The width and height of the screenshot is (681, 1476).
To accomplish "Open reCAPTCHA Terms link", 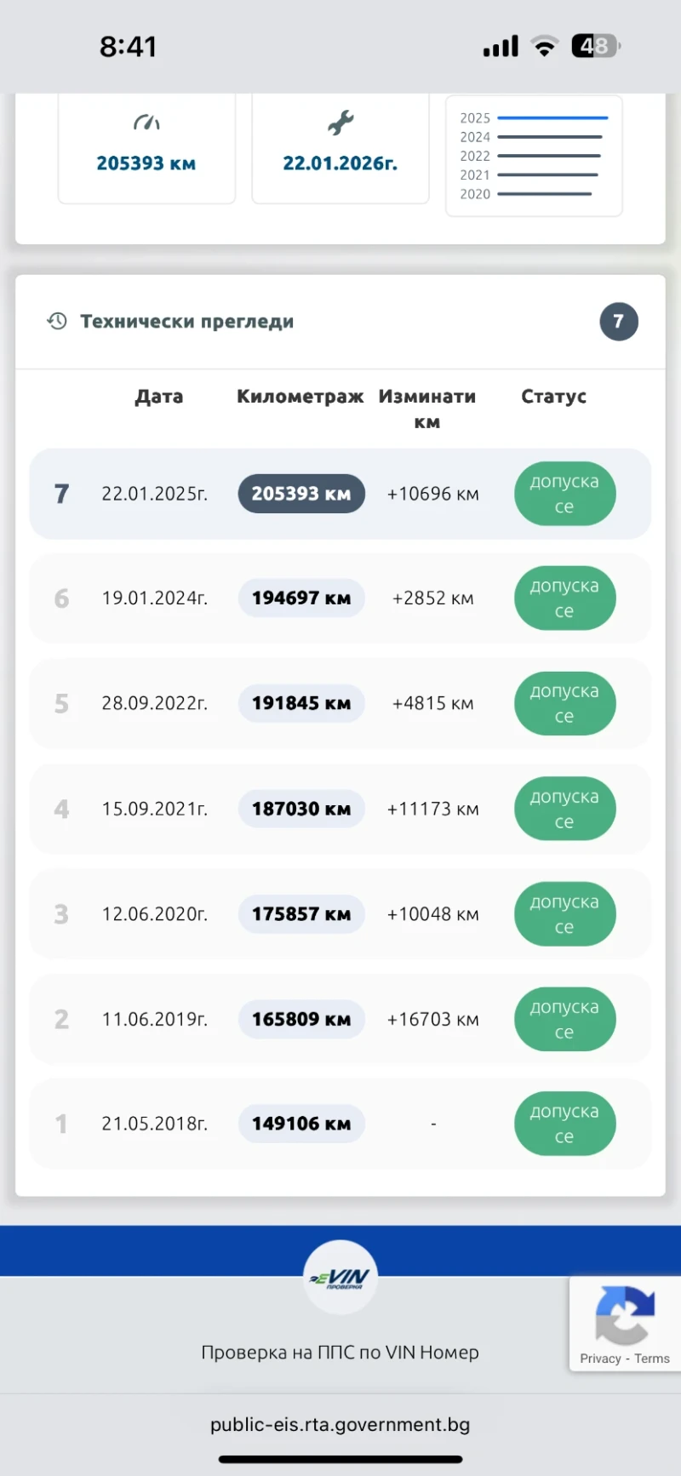I will pyautogui.click(x=652, y=1359).
